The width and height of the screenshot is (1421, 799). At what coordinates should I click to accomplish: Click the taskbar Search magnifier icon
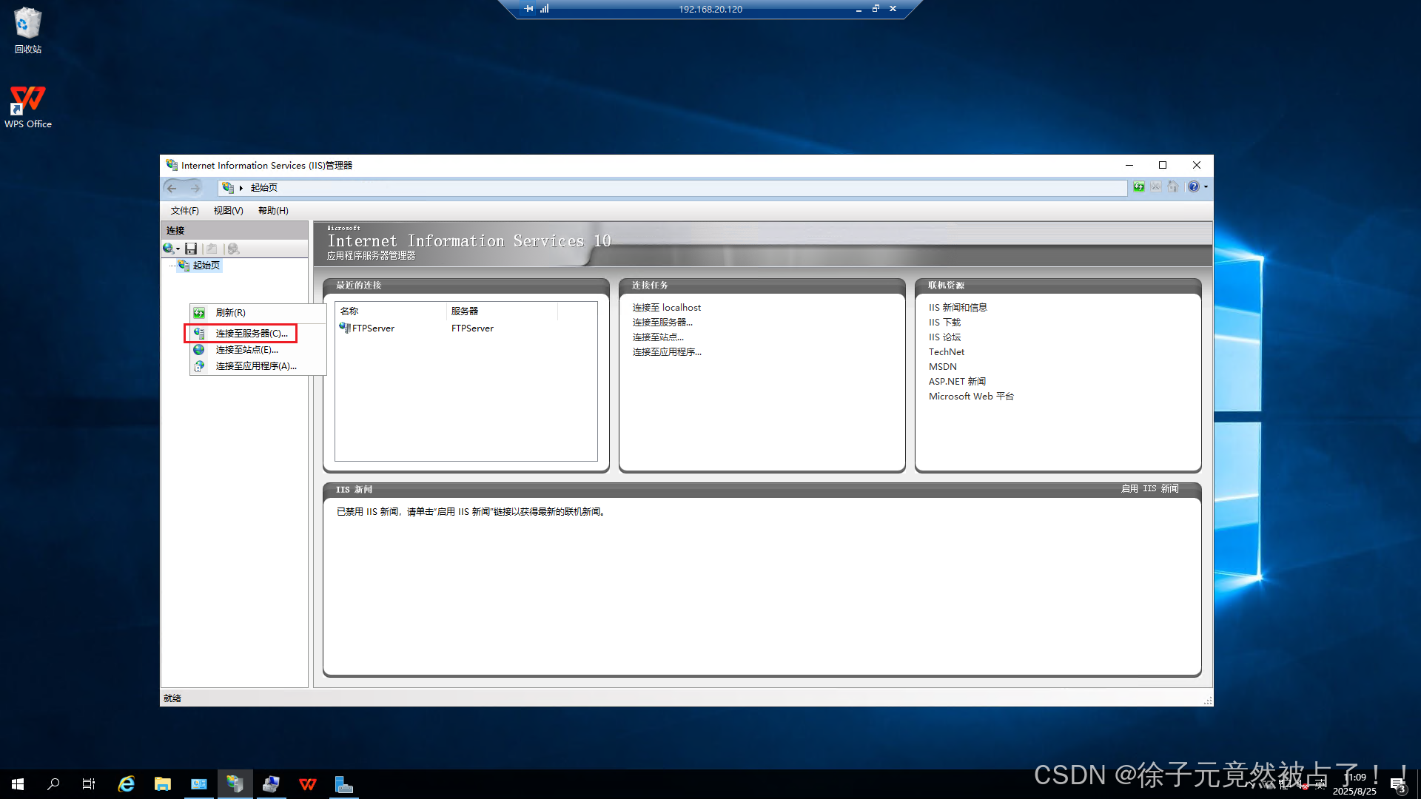[53, 784]
